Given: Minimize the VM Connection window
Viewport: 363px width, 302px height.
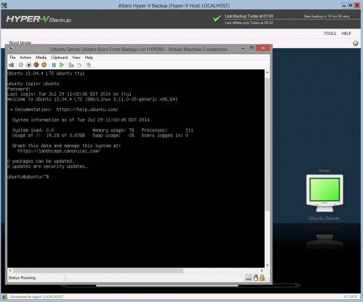Looking at the screenshot, I should tap(243, 48).
